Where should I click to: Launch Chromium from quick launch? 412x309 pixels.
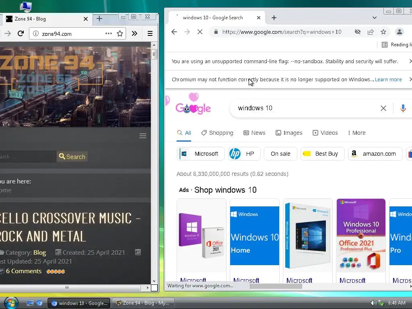click(x=39, y=303)
